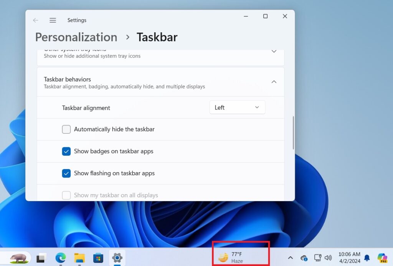Image resolution: width=393 pixels, height=266 pixels.
Task: Open the Settings hamburger menu
Action: point(53,20)
